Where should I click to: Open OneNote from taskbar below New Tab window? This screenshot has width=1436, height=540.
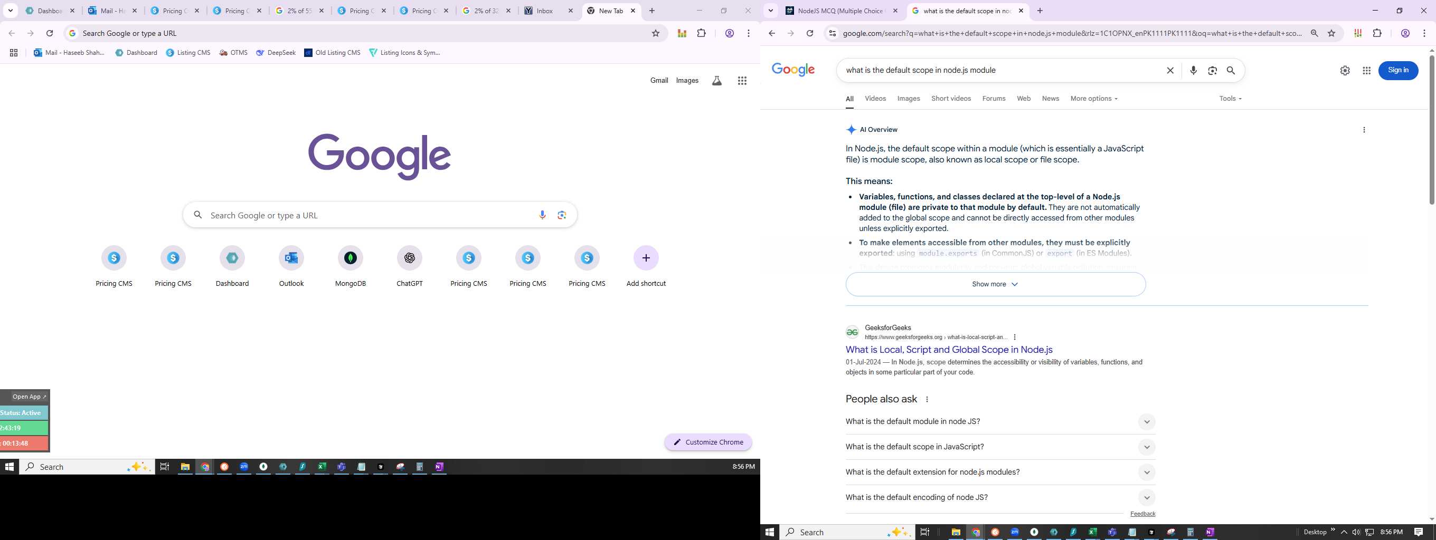tap(439, 467)
